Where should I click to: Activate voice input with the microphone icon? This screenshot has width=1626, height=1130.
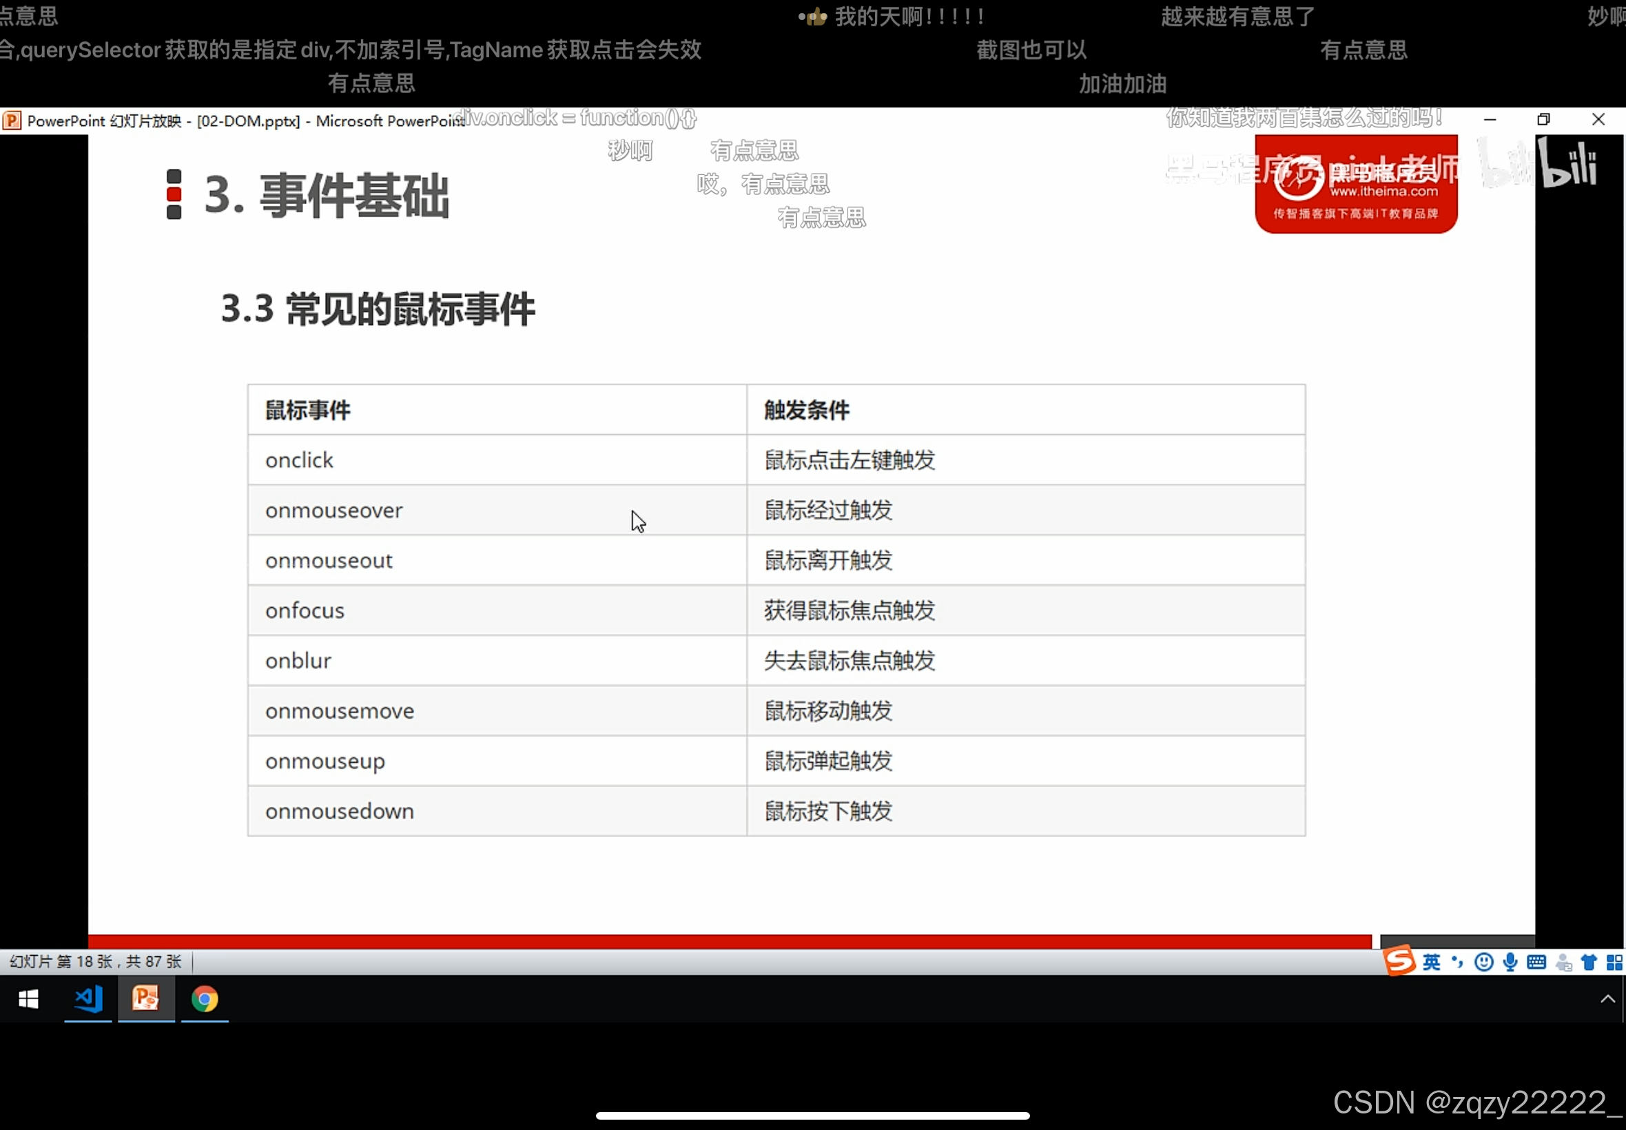click(1510, 961)
